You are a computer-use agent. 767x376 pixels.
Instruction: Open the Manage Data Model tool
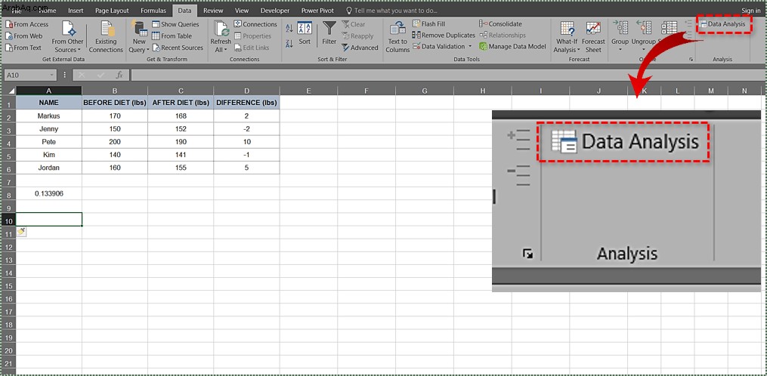tap(512, 47)
